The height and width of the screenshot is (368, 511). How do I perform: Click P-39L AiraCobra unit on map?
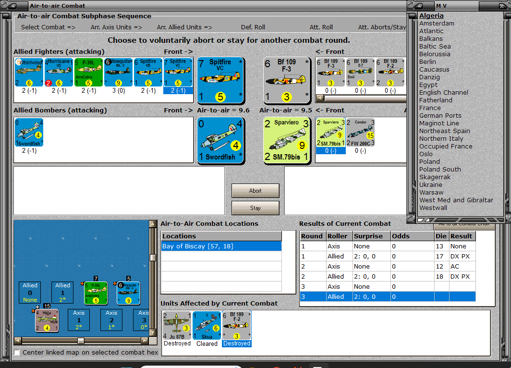[96, 293]
